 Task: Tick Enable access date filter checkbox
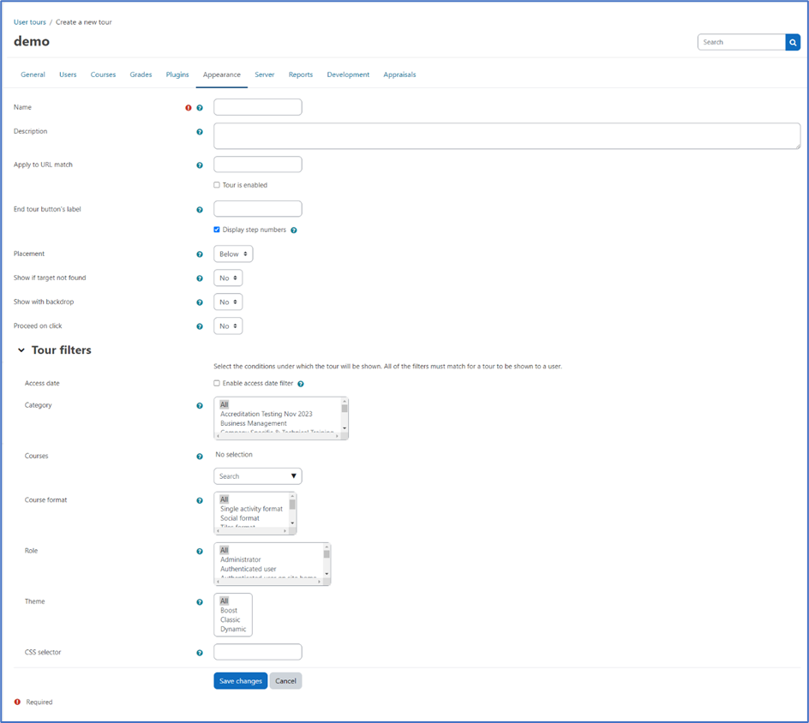click(x=217, y=383)
